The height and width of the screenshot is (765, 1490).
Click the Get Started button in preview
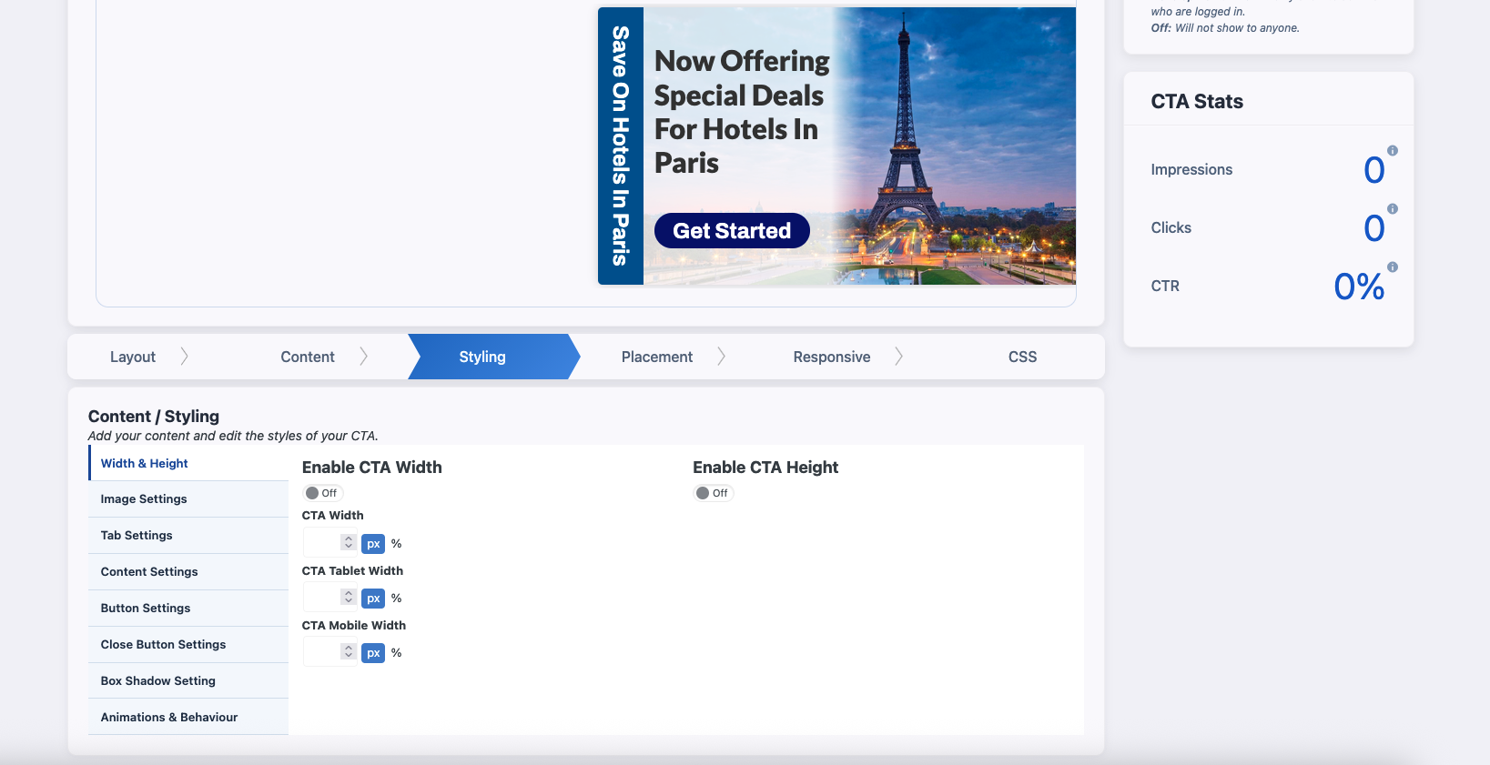point(732,231)
